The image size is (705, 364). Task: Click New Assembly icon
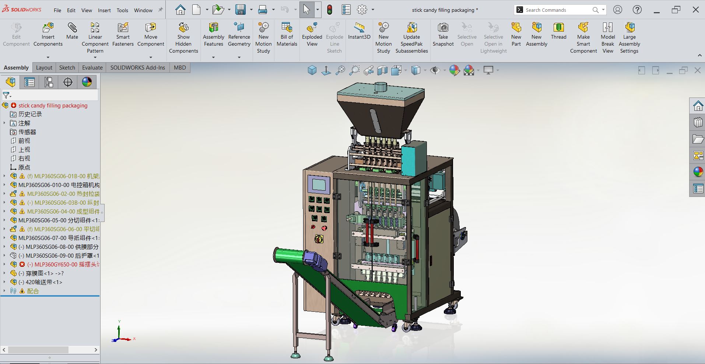coord(537,28)
